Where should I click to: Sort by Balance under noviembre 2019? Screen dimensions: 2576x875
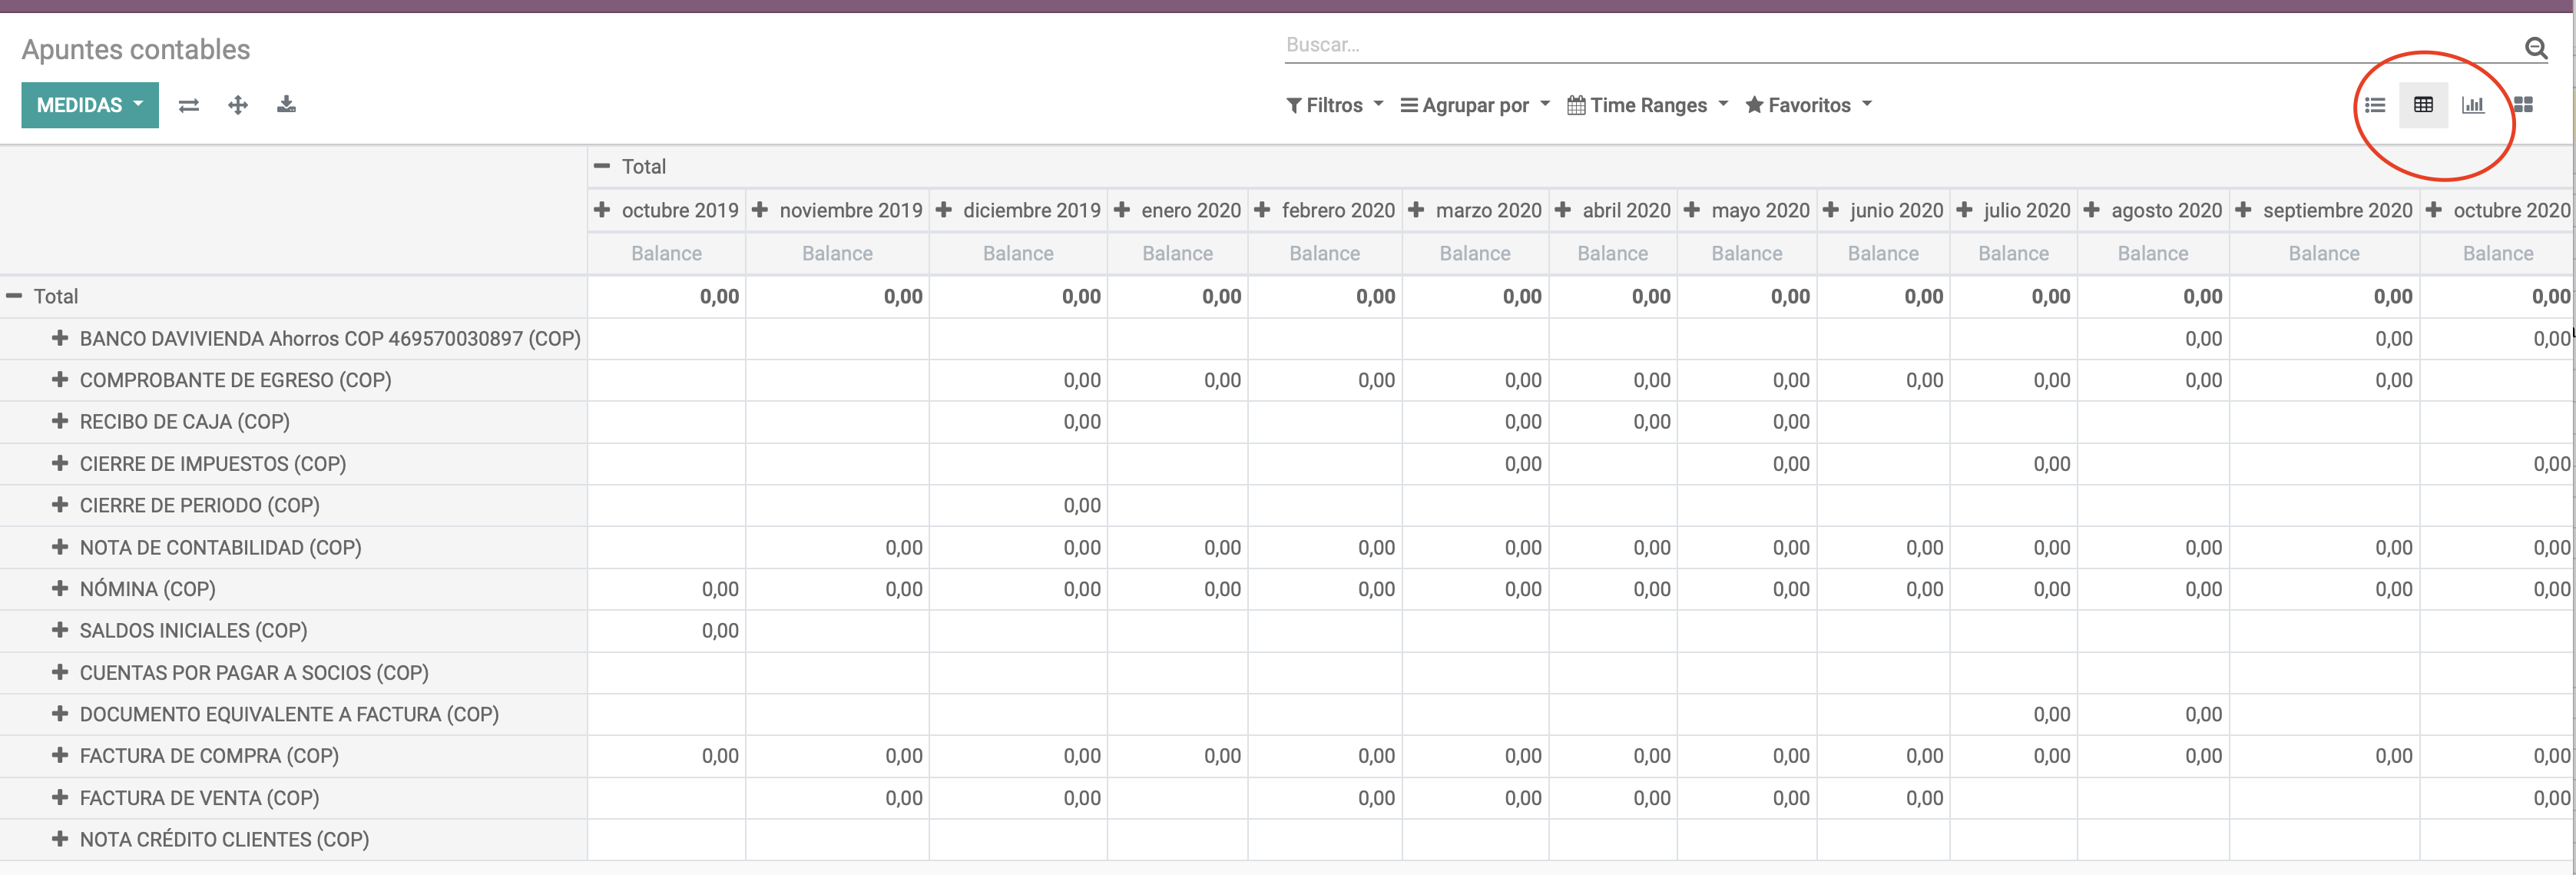click(837, 253)
